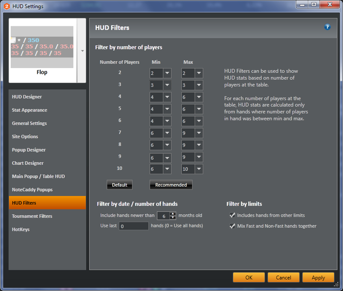Confirm with the OK button

(x=249, y=277)
